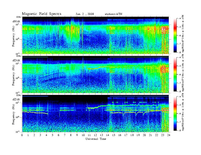Click hour 18 on the Universal Time axis
Screen dimensions: 201x155
(x=132, y=135)
